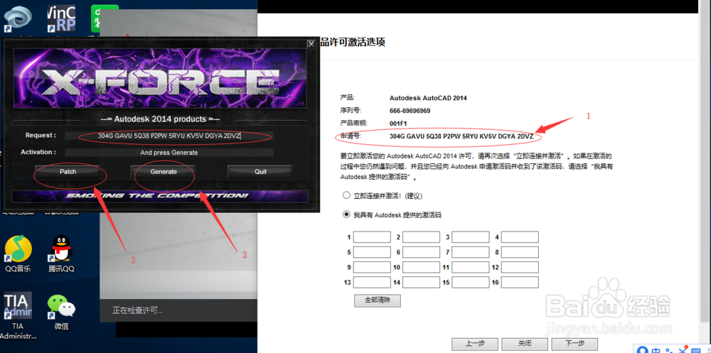
Task: Launch 腾讯QQ penguin desktop icon
Action: [x=61, y=254]
